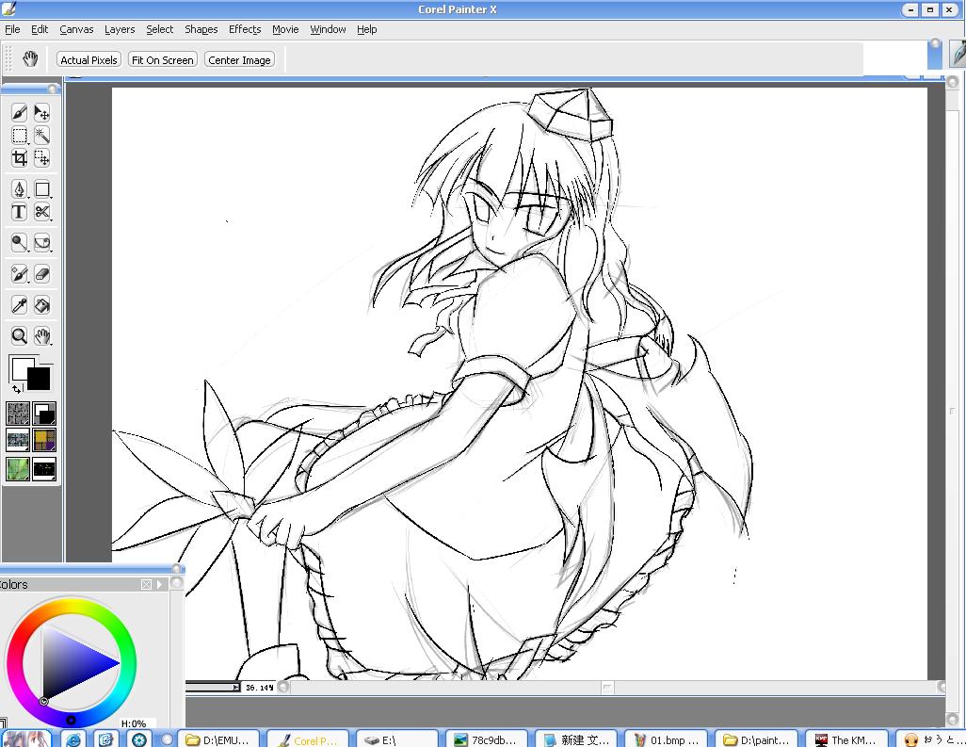Viewport: 966px width, 747px height.
Task: Pick the Eraser tool
Action: [x=41, y=274]
